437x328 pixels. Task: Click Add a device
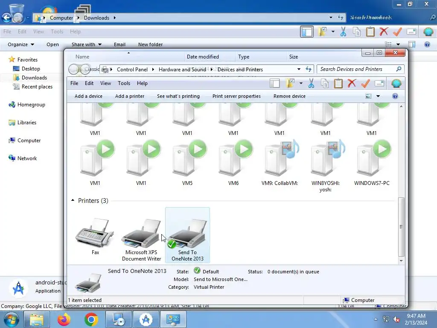coord(88,96)
